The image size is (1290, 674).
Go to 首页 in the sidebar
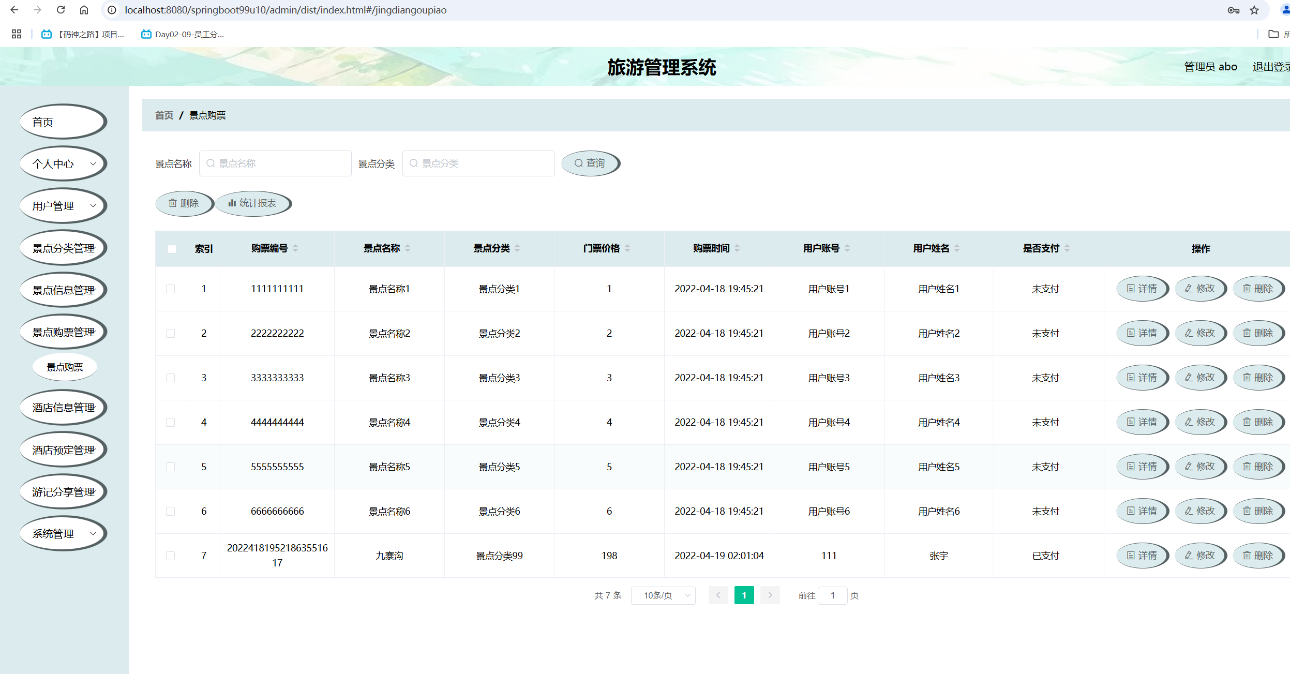(x=63, y=122)
